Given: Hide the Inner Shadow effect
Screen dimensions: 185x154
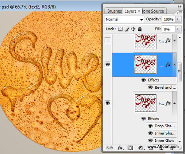Looking at the screenshot, I should click(x=150, y=133).
